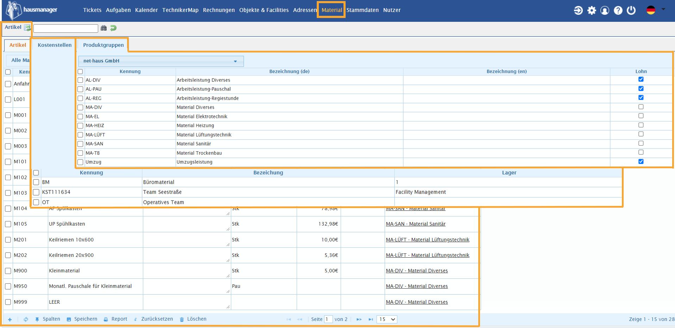Open the Kalender menu
The image size is (675, 328).
(146, 10)
